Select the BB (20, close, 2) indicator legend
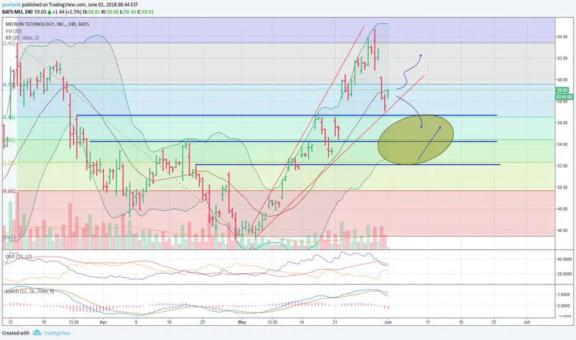The image size is (576, 340). tap(22, 38)
